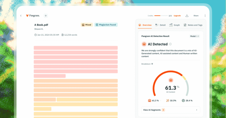
Task: Click the document icon beside 12,234 words
Action: pos(62,35)
